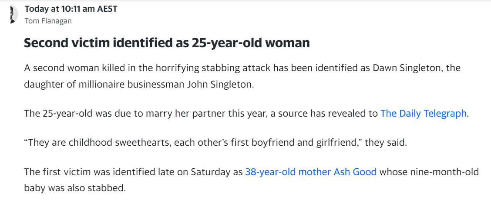This screenshot has width=491, height=206.
Task: Click the line baby was also stabbed
Action: [x=75, y=189]
